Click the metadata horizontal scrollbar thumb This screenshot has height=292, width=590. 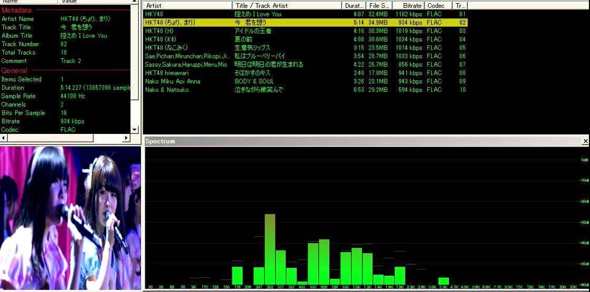click(x=50, y=138)
